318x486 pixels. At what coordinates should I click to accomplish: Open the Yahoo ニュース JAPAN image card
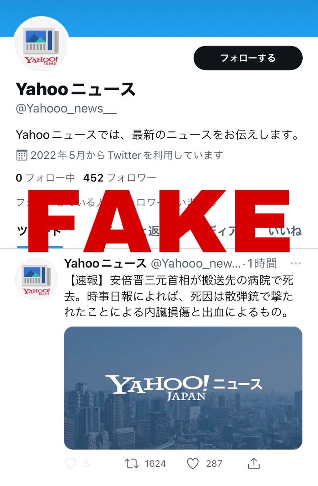(x=183, y=388)
